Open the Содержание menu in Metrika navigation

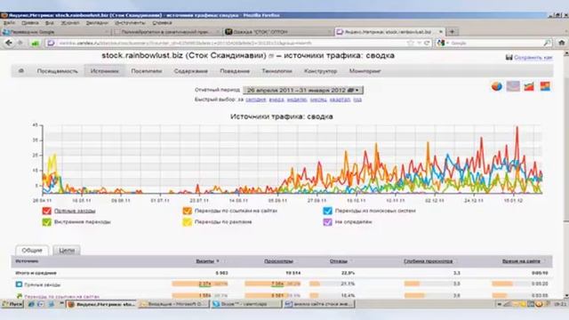tap(191, 71)
